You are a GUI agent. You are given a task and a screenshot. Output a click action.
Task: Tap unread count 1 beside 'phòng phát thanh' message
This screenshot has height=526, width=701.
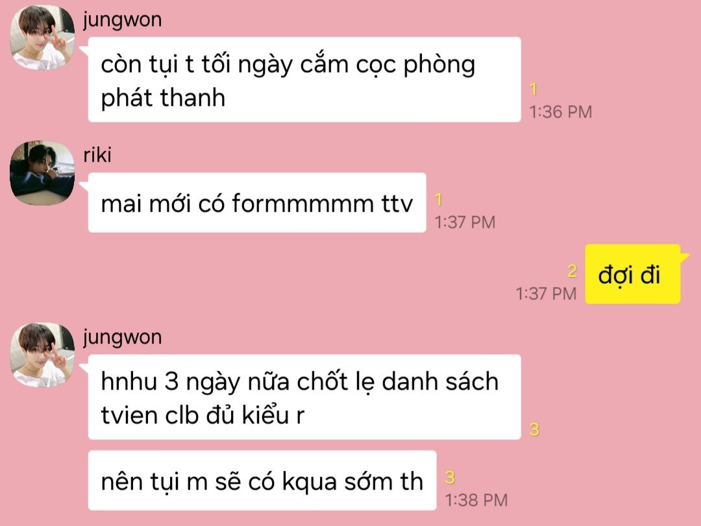tap(534, 90)
